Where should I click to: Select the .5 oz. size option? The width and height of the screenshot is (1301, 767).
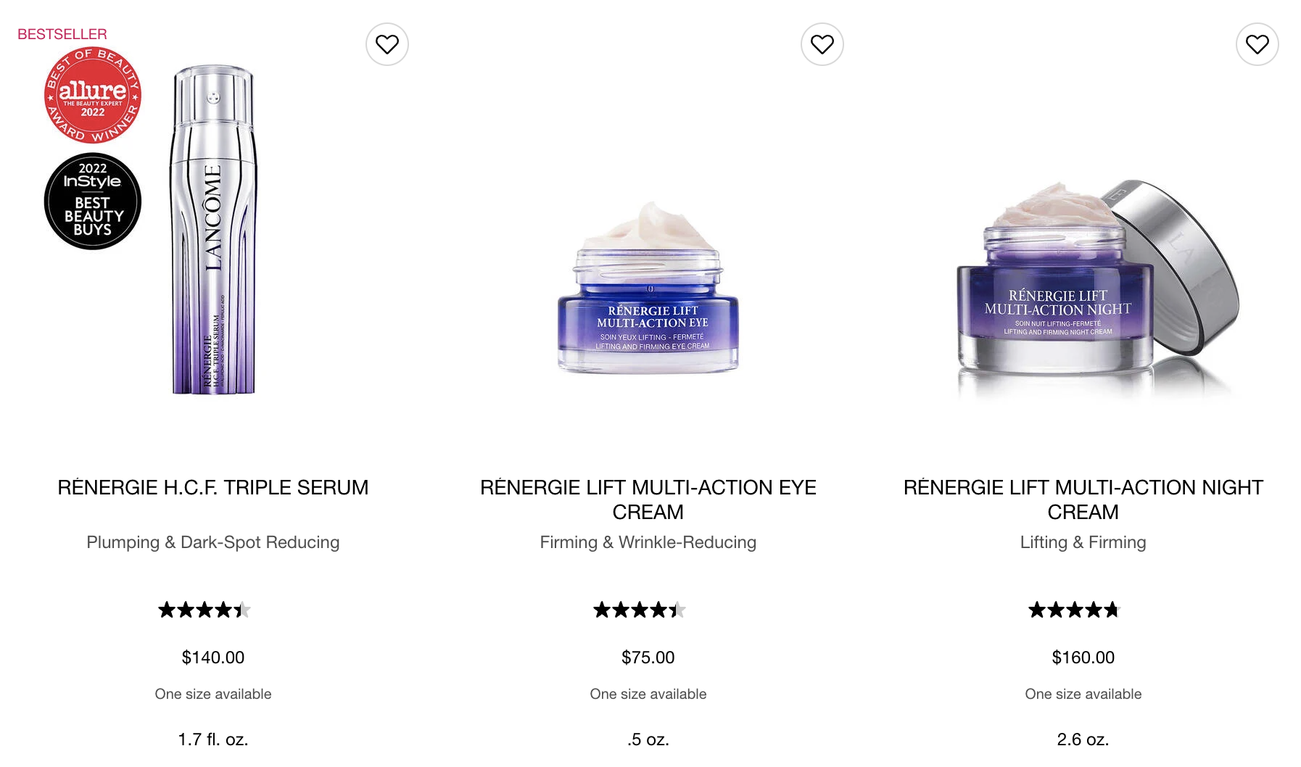[648, 739]
